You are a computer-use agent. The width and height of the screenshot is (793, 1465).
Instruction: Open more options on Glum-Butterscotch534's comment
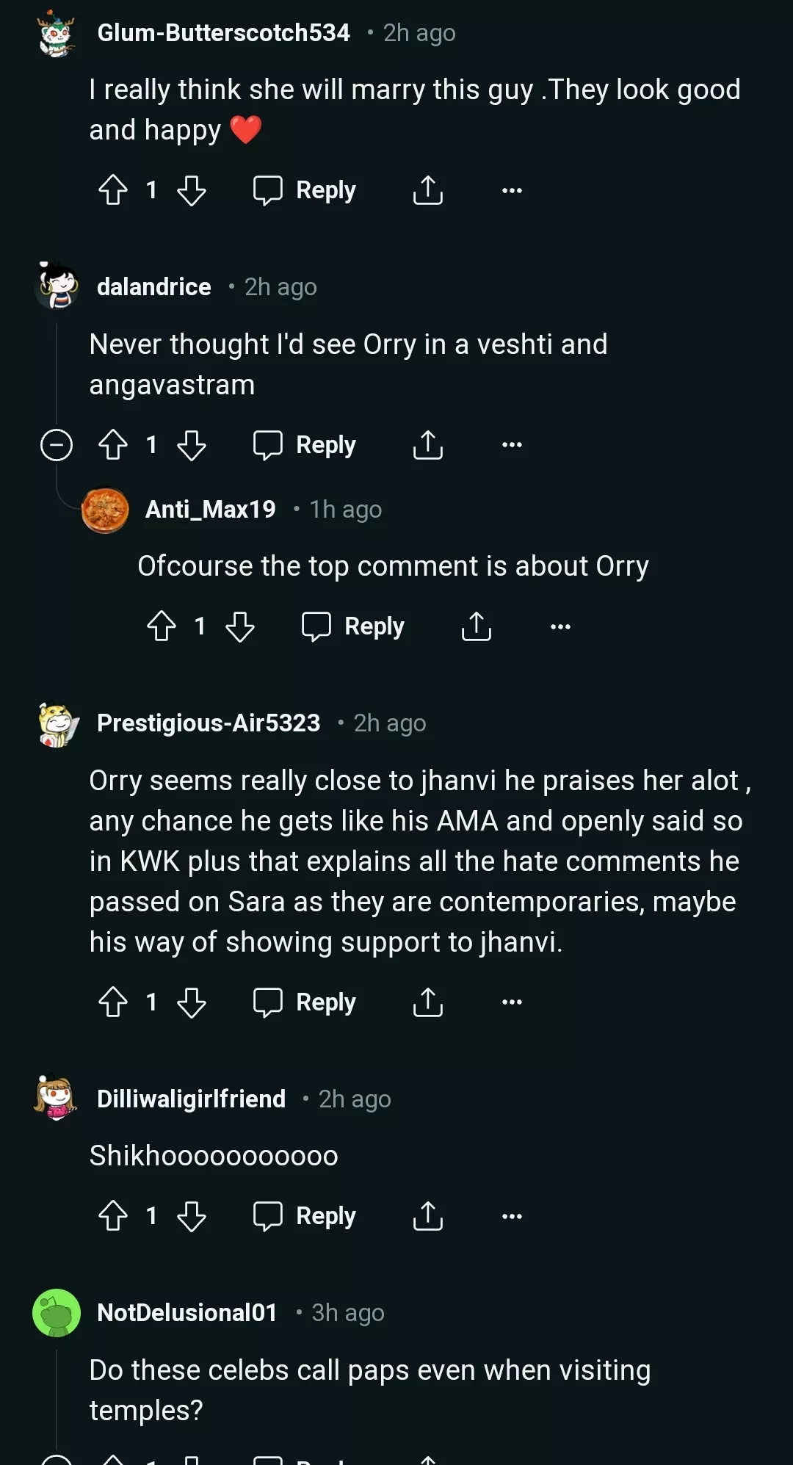tap(512, 190)
